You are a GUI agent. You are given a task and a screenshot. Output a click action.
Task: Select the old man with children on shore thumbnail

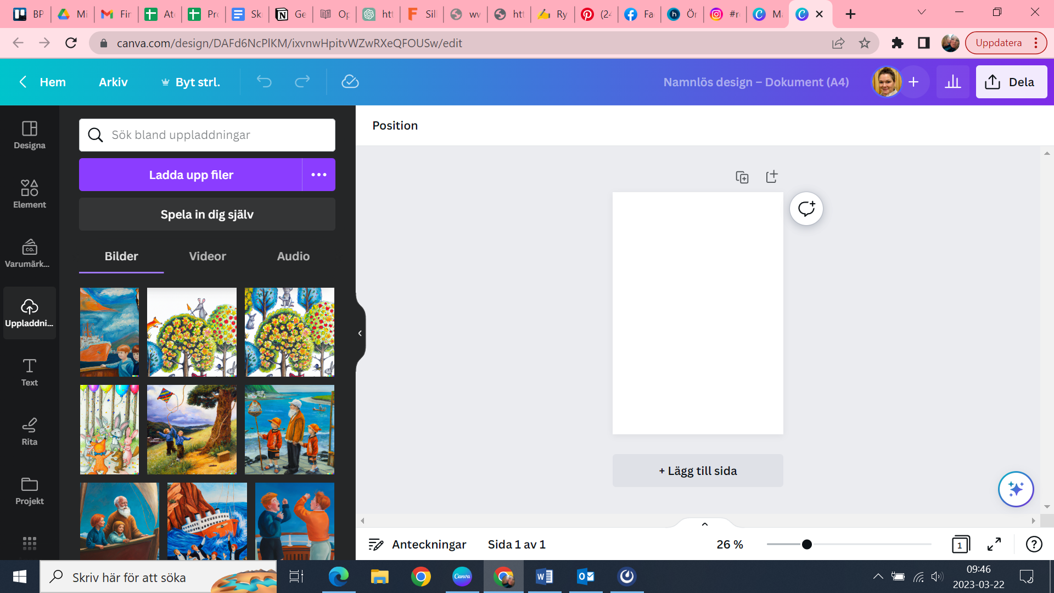tap(289, 429)
